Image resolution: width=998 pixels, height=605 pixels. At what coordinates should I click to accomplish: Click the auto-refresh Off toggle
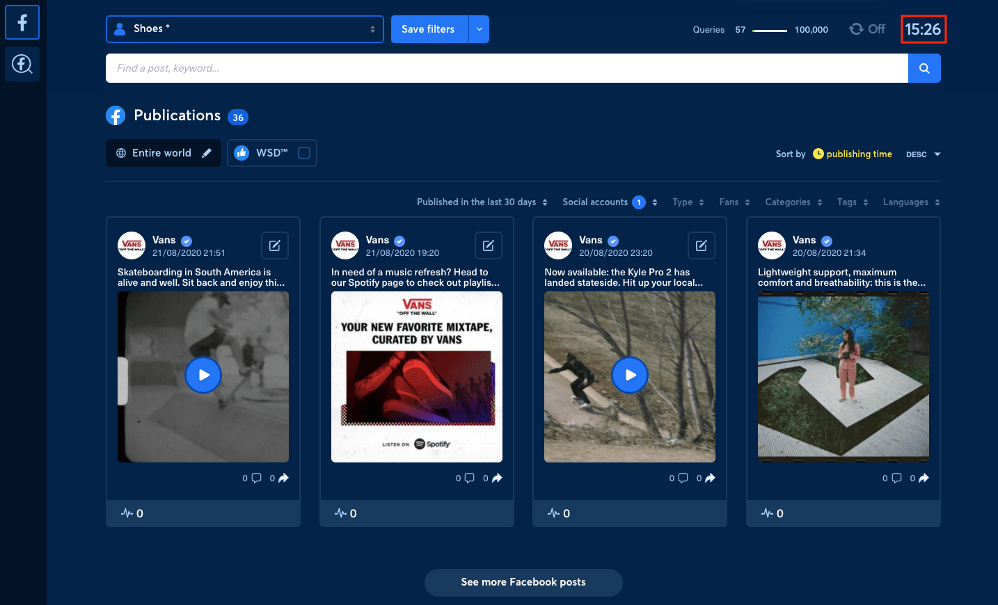pyautogui.click(x=867, y=29)
